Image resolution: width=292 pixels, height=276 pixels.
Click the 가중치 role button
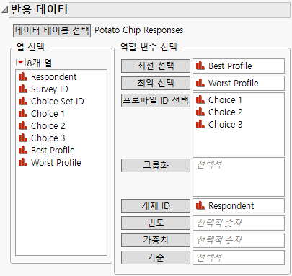pyautogui.click(x=156, y=240)
